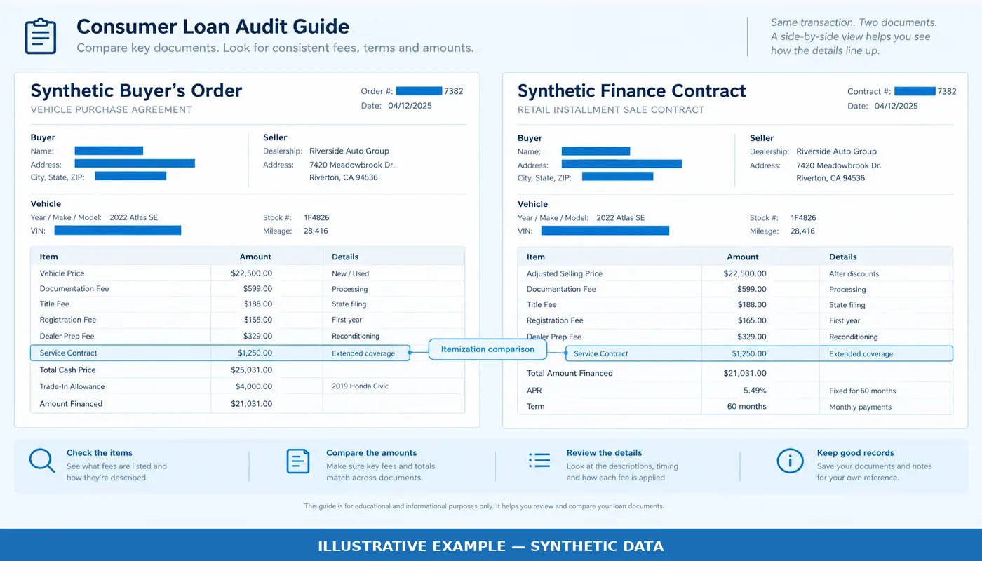Click Amount Financed $21,031.00 in Buyer's Order
Screen dimensions: 982x561
click(x=251, y=403)
